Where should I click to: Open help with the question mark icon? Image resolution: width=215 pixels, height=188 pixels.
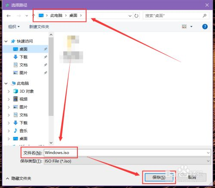coord(205,27)
